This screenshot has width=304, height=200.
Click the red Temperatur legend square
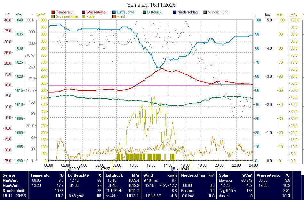click(53, 12)
